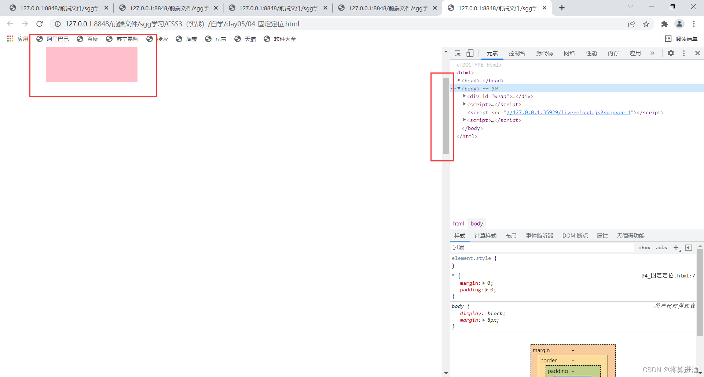Image resolution: width=704 pixels, height=377 pixels.
Task: Expand the last script node
Action: pyautogui.click(x=464, y=120)
